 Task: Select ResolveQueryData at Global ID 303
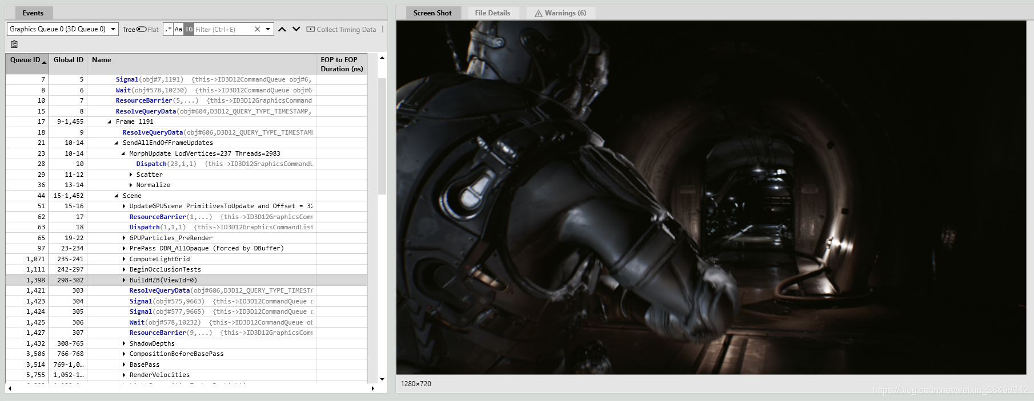tap(186, 291)
